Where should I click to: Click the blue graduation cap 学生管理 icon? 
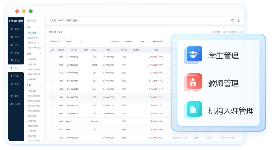(194, 54)
